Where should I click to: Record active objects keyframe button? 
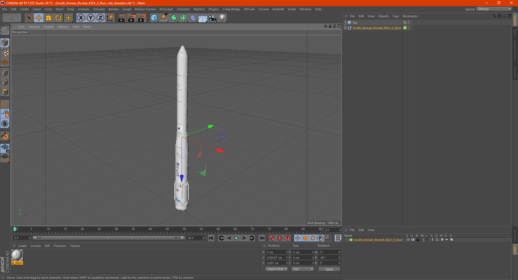tap(272, 238)
